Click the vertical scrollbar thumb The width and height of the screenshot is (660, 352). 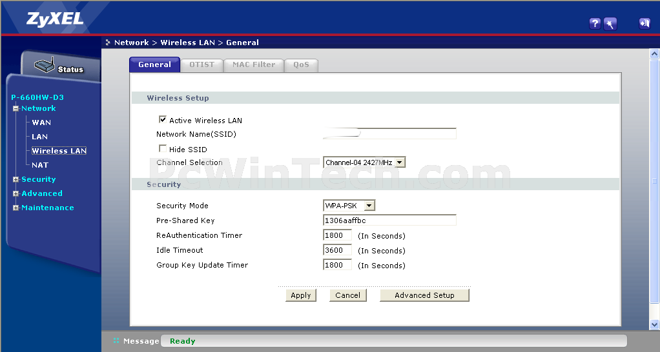point(654,181)
